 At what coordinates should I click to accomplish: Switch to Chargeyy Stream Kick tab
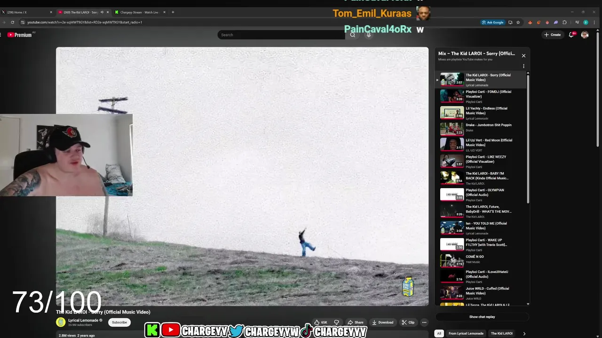[140, 12]
